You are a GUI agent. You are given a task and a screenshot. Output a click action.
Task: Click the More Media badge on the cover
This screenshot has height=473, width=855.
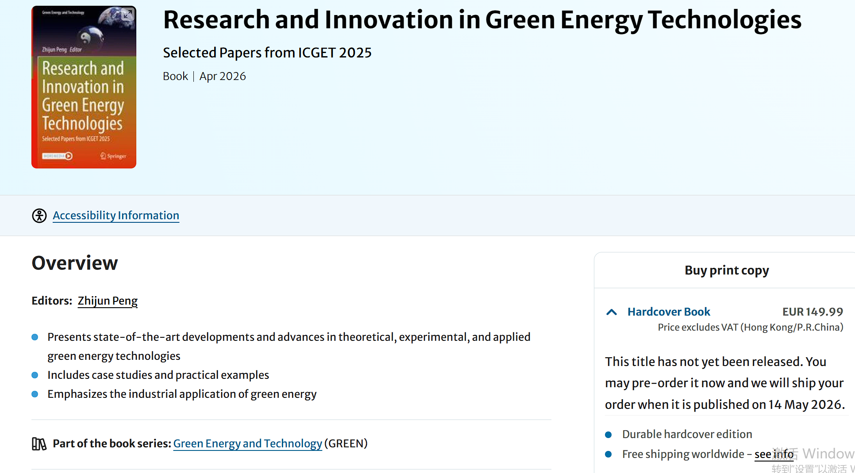click(57, 156)
